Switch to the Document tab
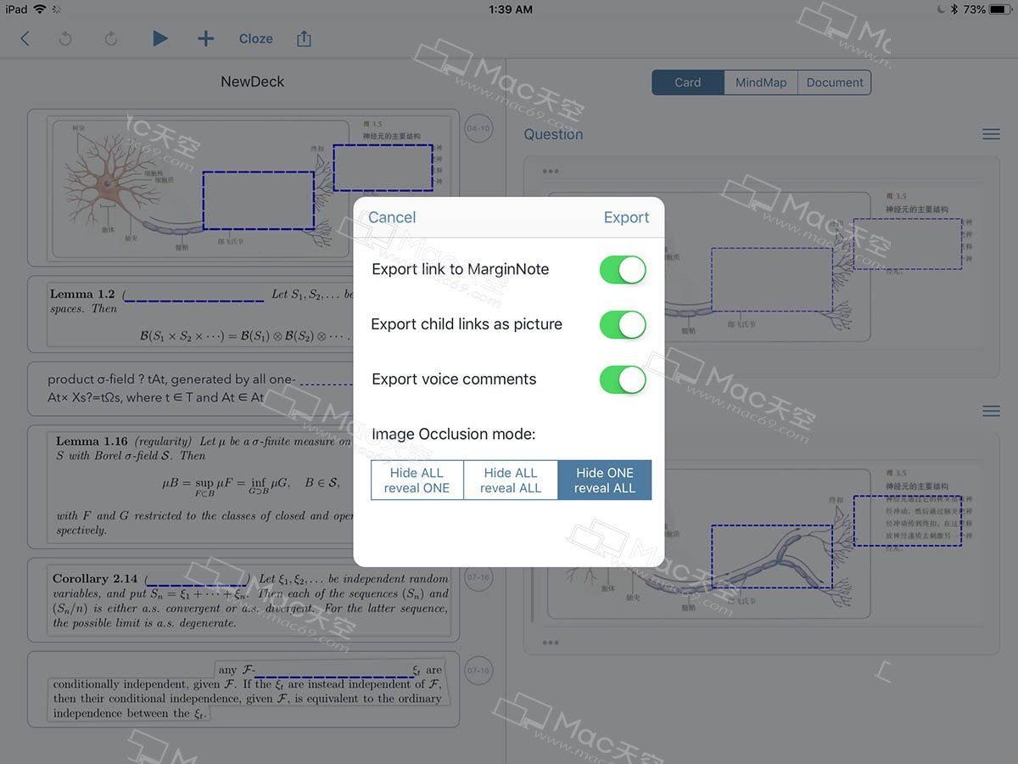Screen dimensions: 1018x764 (x=835, y=82)
